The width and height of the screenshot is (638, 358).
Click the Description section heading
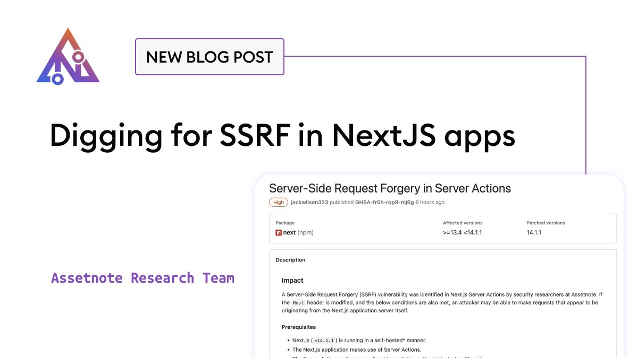[x=290, y=260]
